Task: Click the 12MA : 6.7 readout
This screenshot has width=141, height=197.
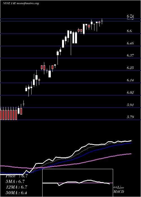Action: click(16, 187)
